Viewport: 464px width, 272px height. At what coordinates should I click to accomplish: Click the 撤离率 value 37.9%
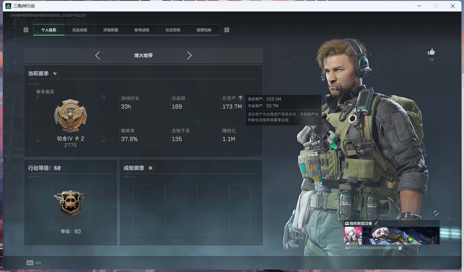pos(129,139)
